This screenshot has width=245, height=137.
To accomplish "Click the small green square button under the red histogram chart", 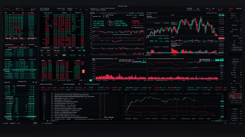I will [90, 80].
